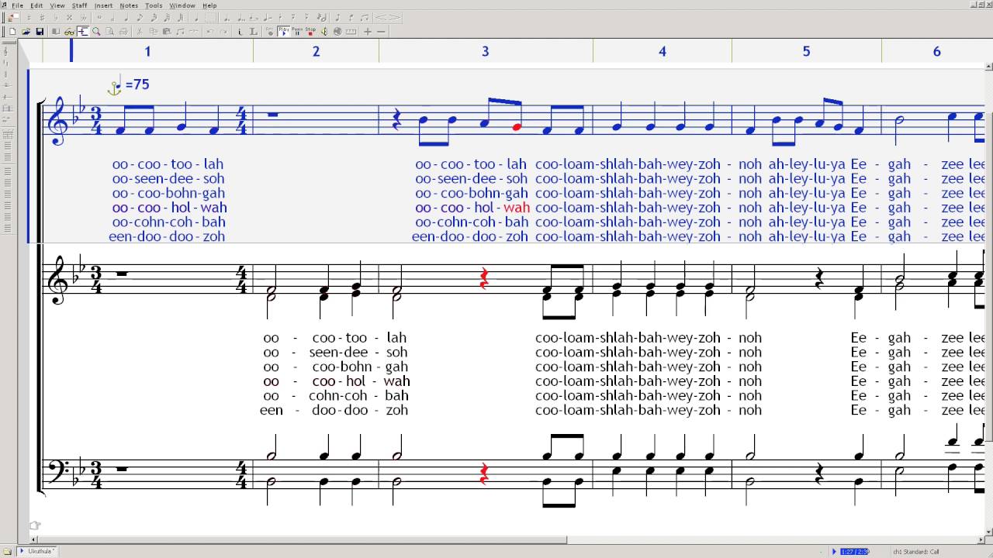Click the red-highlighted 'wah' lyric syllable
Viewport: 993px width, 558px height.
click(517, 208)
